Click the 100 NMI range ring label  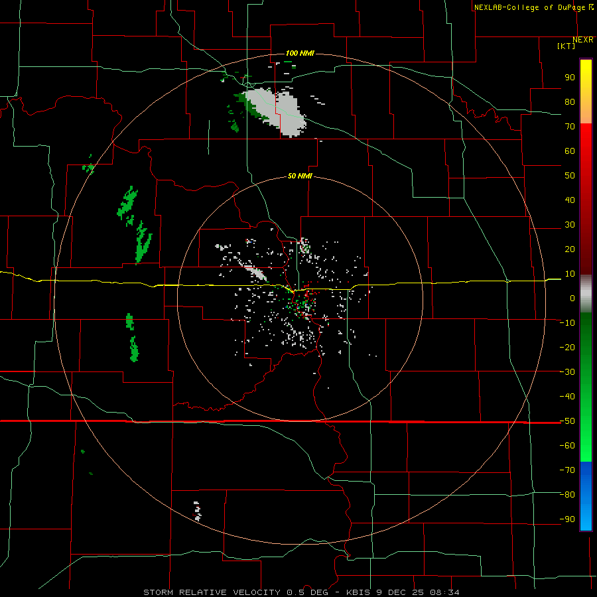pyautogui.click(x=300, y=53)
